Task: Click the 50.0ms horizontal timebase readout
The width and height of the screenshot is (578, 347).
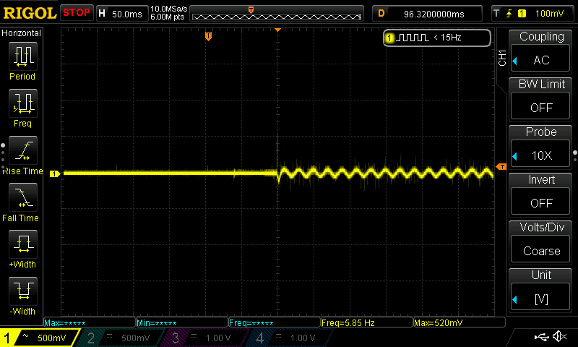Action: (122, 13)
